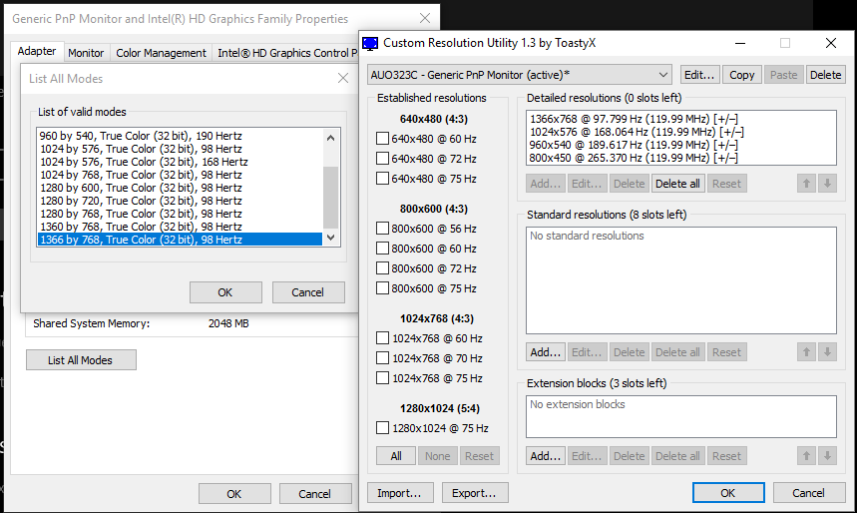Screen dimensions: 857x513
Task: Switch to the Color Management tab
Action: (161, 53)
